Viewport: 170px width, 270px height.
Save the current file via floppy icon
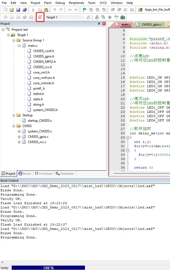coord(18,10)
